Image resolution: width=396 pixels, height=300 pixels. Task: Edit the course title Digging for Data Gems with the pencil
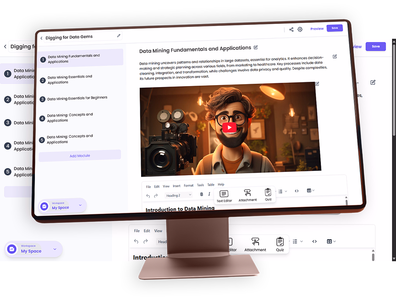119,35
